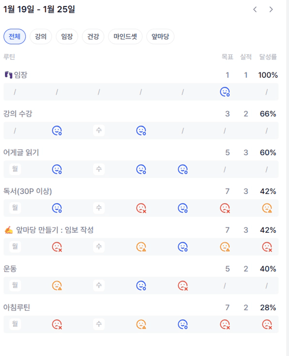Click Saturday's orange face in 앞마당 만들기 row
Image resolution: width=289 pixels, height=356 pixels.
coord(225,247)
